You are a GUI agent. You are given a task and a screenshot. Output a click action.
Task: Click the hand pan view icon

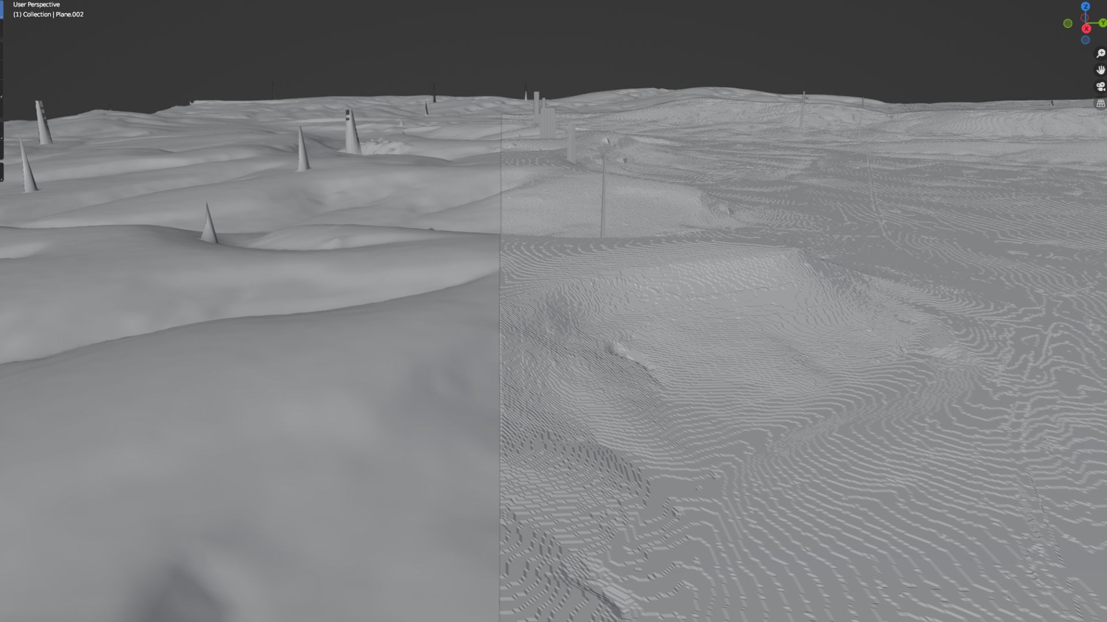point(1101,70)
